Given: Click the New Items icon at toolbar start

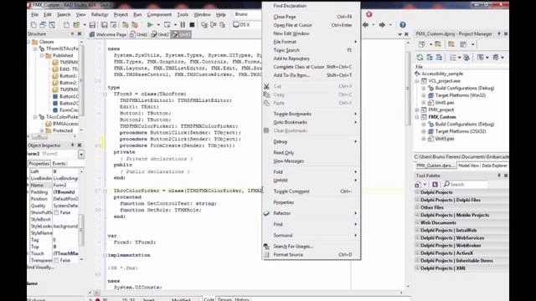Looking at the screenshot, I should tap(33, 25).
